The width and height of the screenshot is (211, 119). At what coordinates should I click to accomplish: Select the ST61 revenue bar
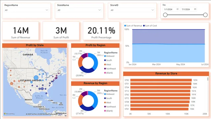point(159,109)
